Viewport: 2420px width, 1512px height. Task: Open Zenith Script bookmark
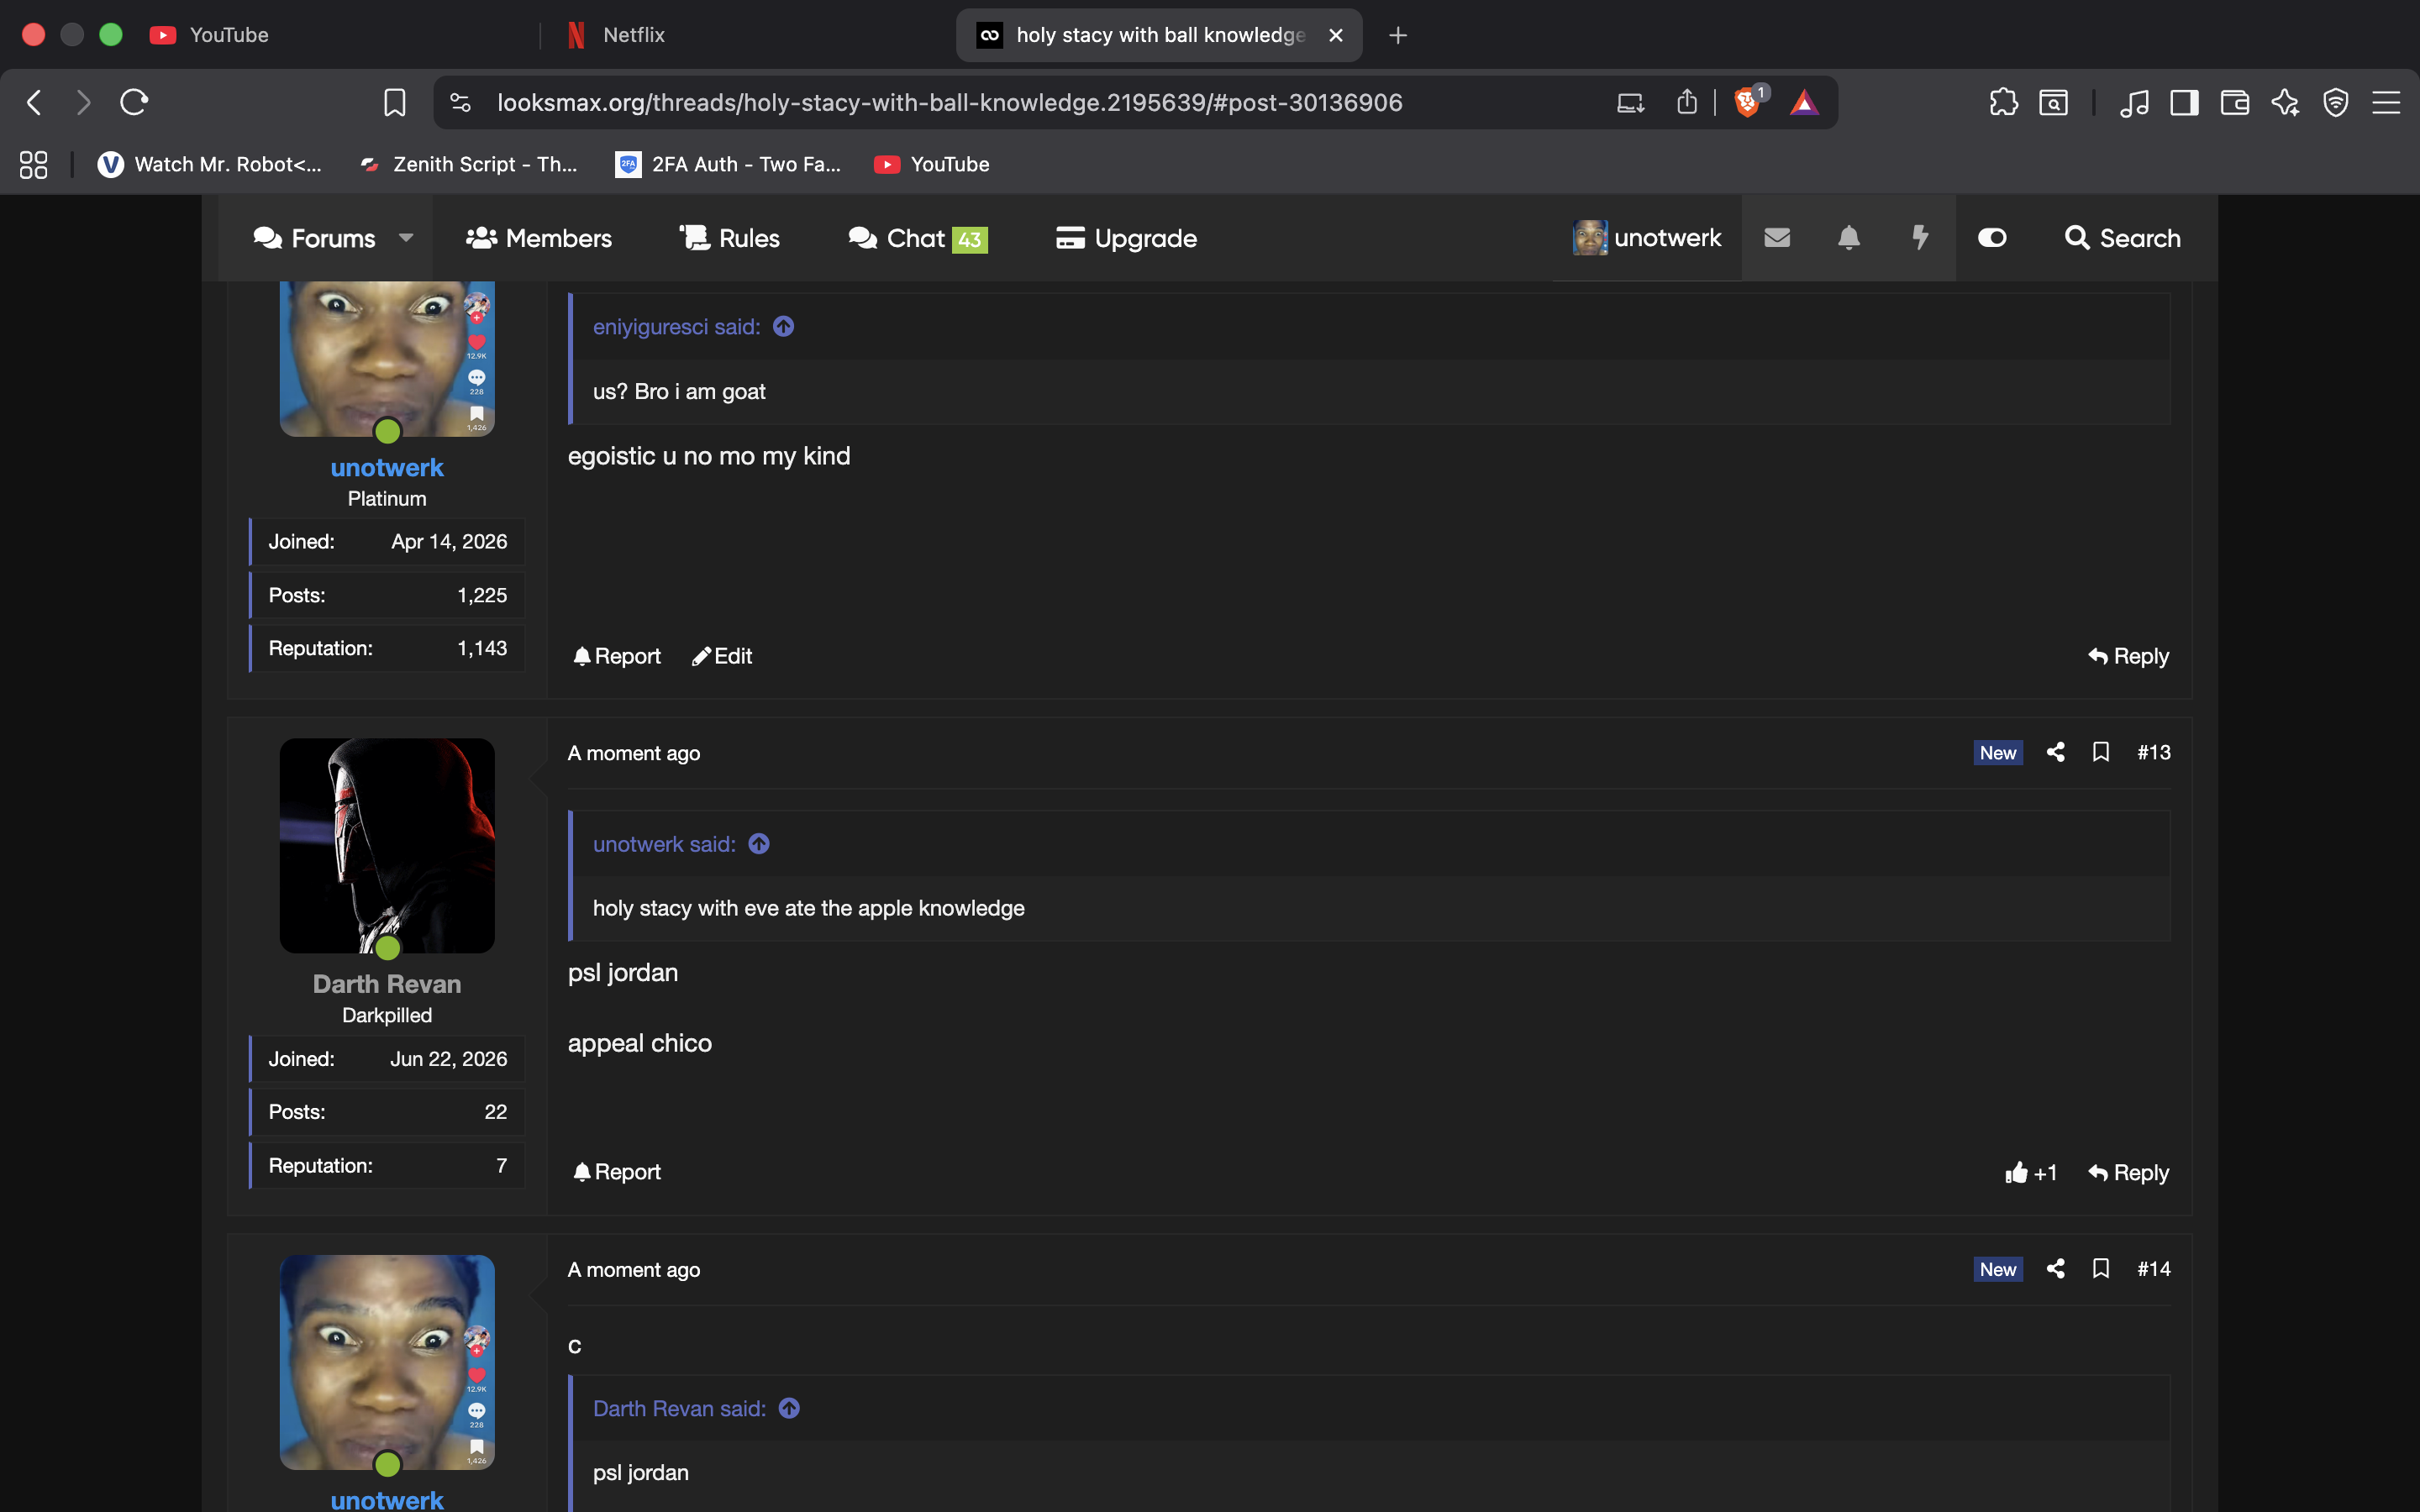coord(468,164)
